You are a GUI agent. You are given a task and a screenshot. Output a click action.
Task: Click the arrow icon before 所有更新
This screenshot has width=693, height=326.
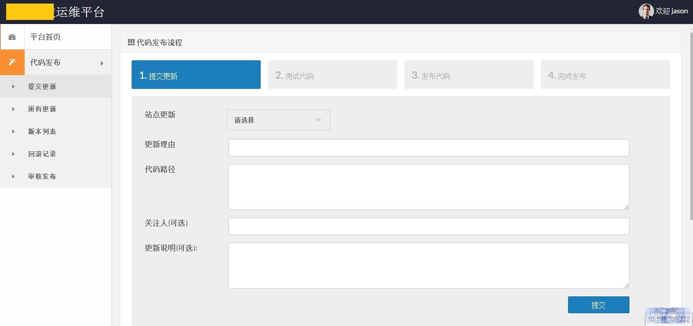[x=13, y=109]
